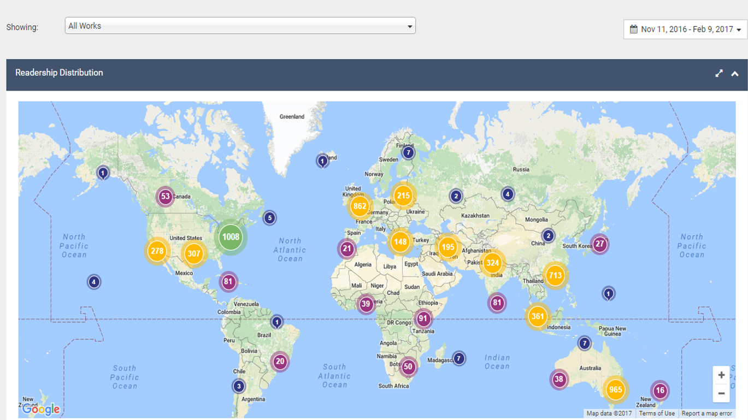Click the Google logo on the map
This screenshot has width=748, height=420.
click(x=41, y=409)
